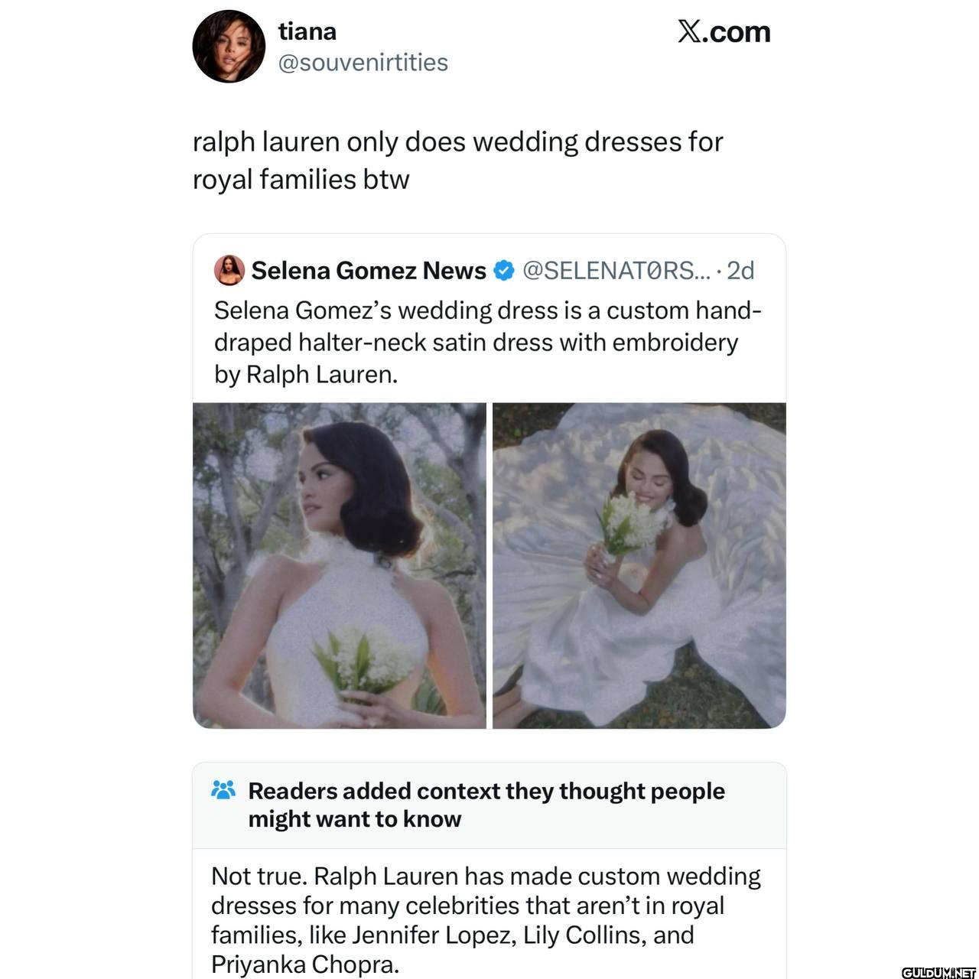Open the @souvenirtities handle

[363, 62]
